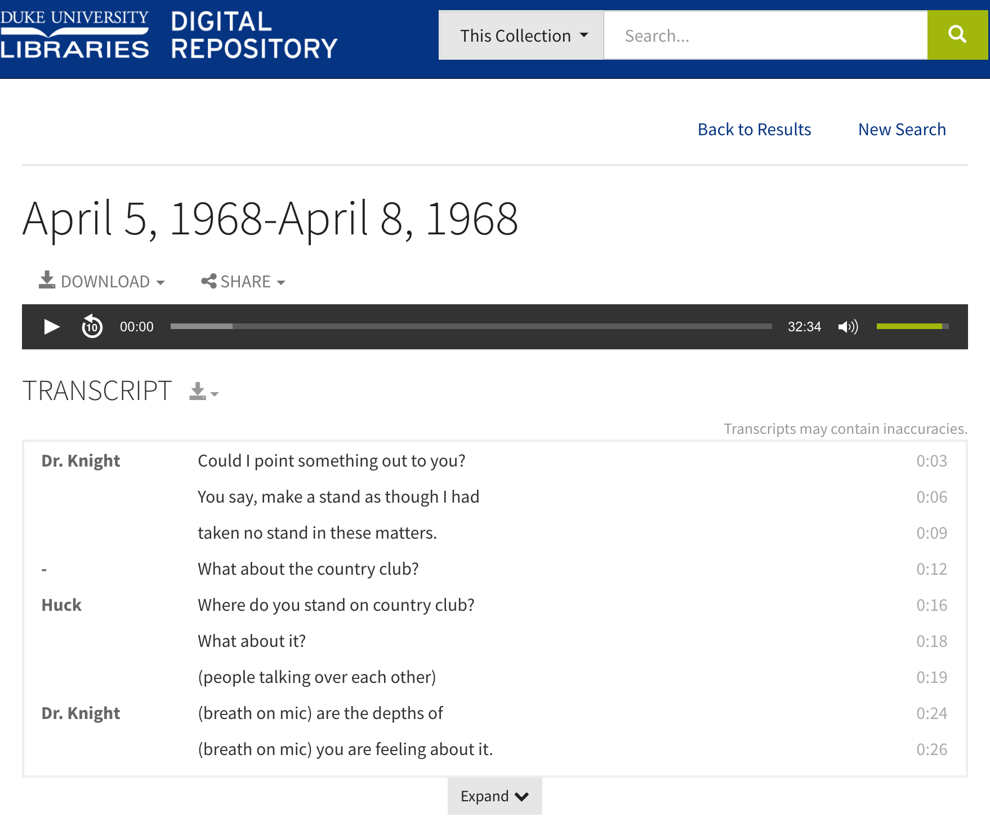Jump to line 'You say, make a stand as though I had'
The width and height of the screenshot is (990, 830).
(x=338, y=497)
